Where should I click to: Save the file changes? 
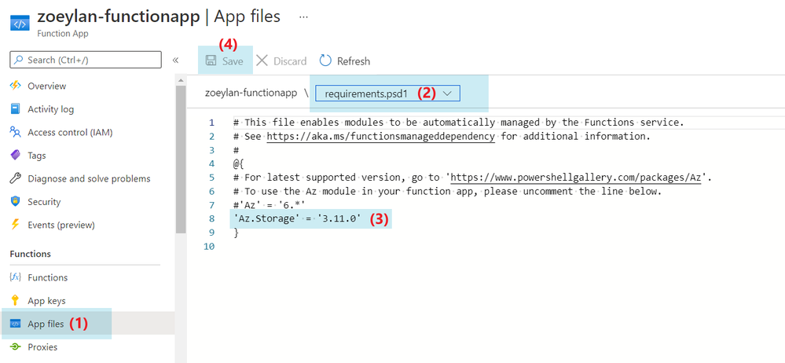coord(225,61)
